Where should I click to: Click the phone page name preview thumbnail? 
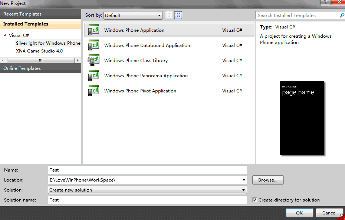click(302, 118)
